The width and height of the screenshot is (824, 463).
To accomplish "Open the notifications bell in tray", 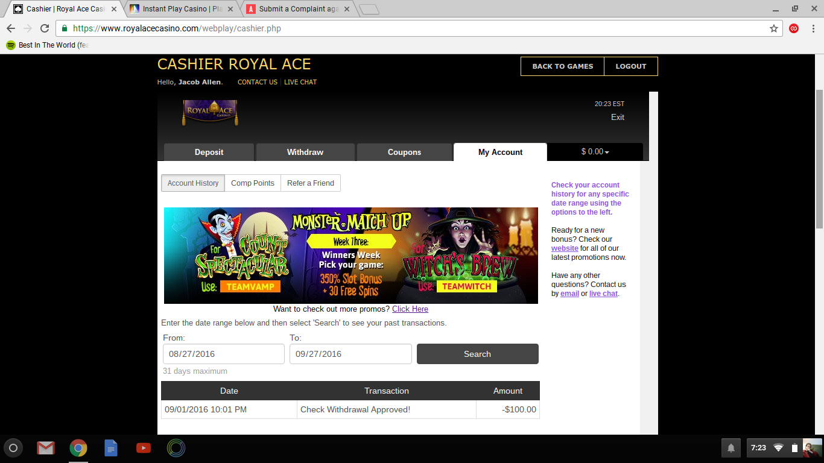I will [731, 448].
